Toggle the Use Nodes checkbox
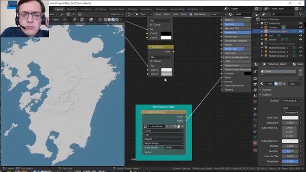This screenshot has width=306, height=172. (x=191, y=14)
